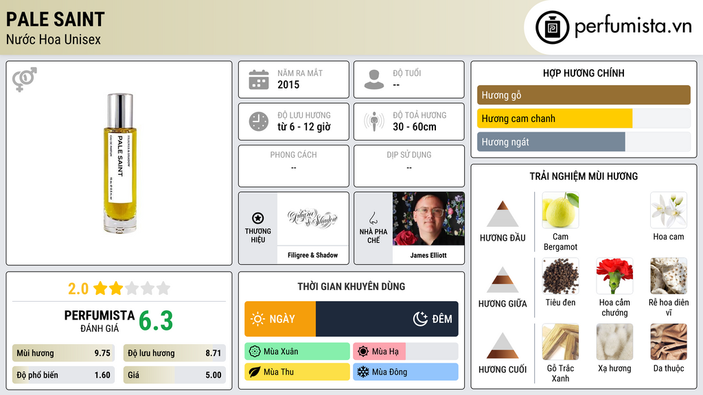Click the James Elliott perfumer photo

(x=428, y=219)
